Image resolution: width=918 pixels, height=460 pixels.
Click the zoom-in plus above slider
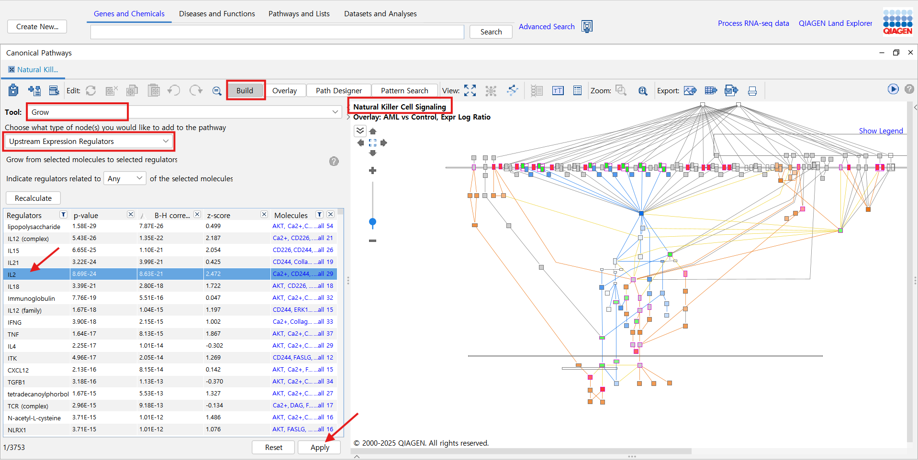[373, 170]
